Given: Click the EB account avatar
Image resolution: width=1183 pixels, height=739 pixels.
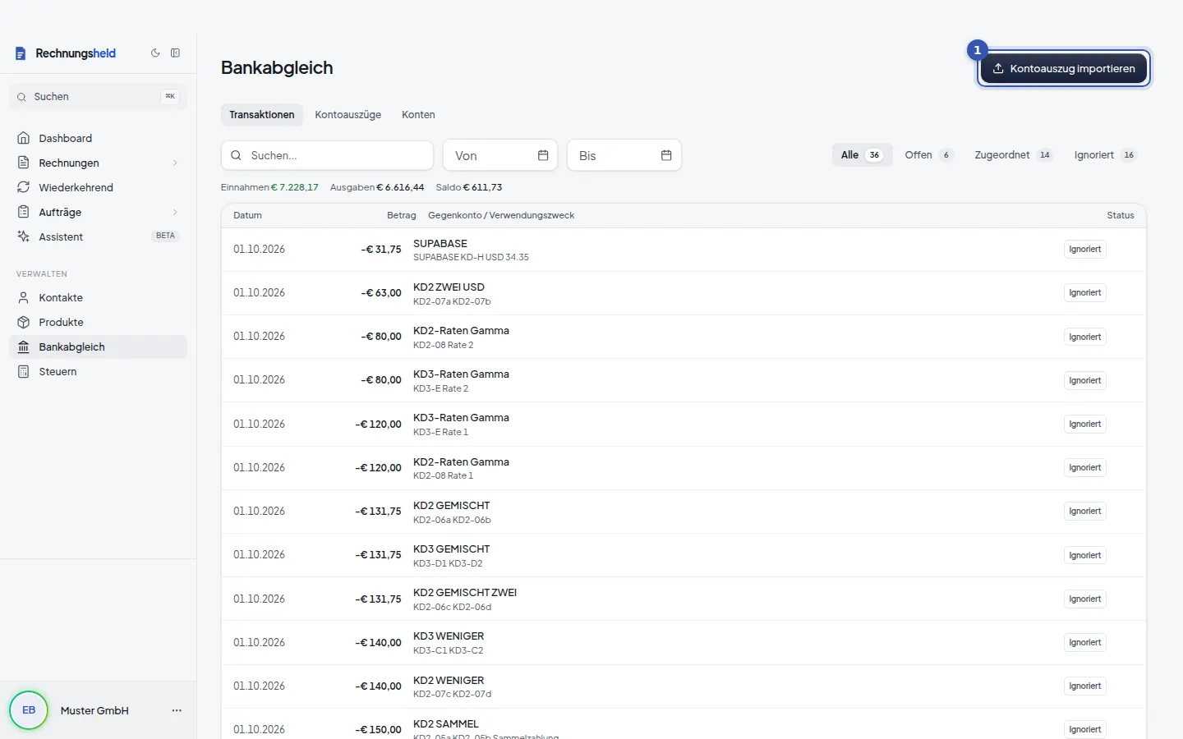Looking at the screenshot, I should [x=29, y=710].
